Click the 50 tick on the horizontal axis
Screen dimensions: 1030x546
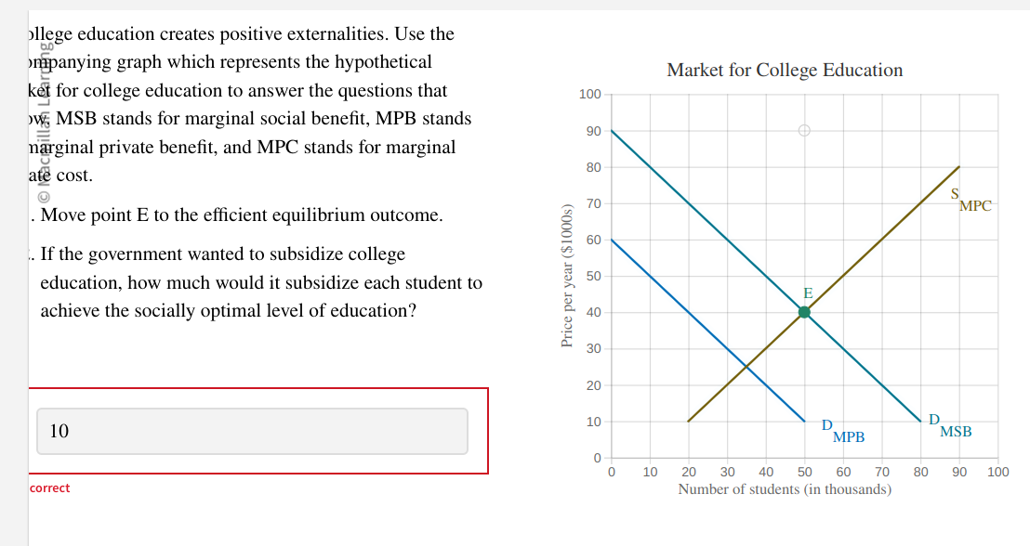pyautogui.click(x=803, y=472)
